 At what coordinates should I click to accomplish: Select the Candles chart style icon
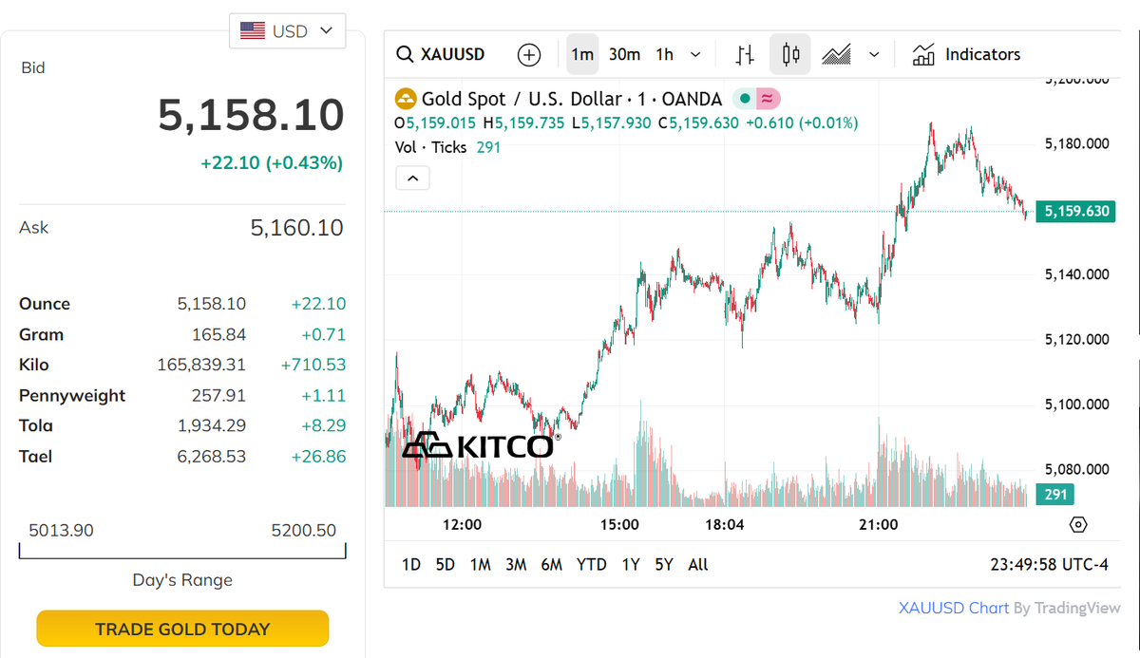tap(790, 54)
